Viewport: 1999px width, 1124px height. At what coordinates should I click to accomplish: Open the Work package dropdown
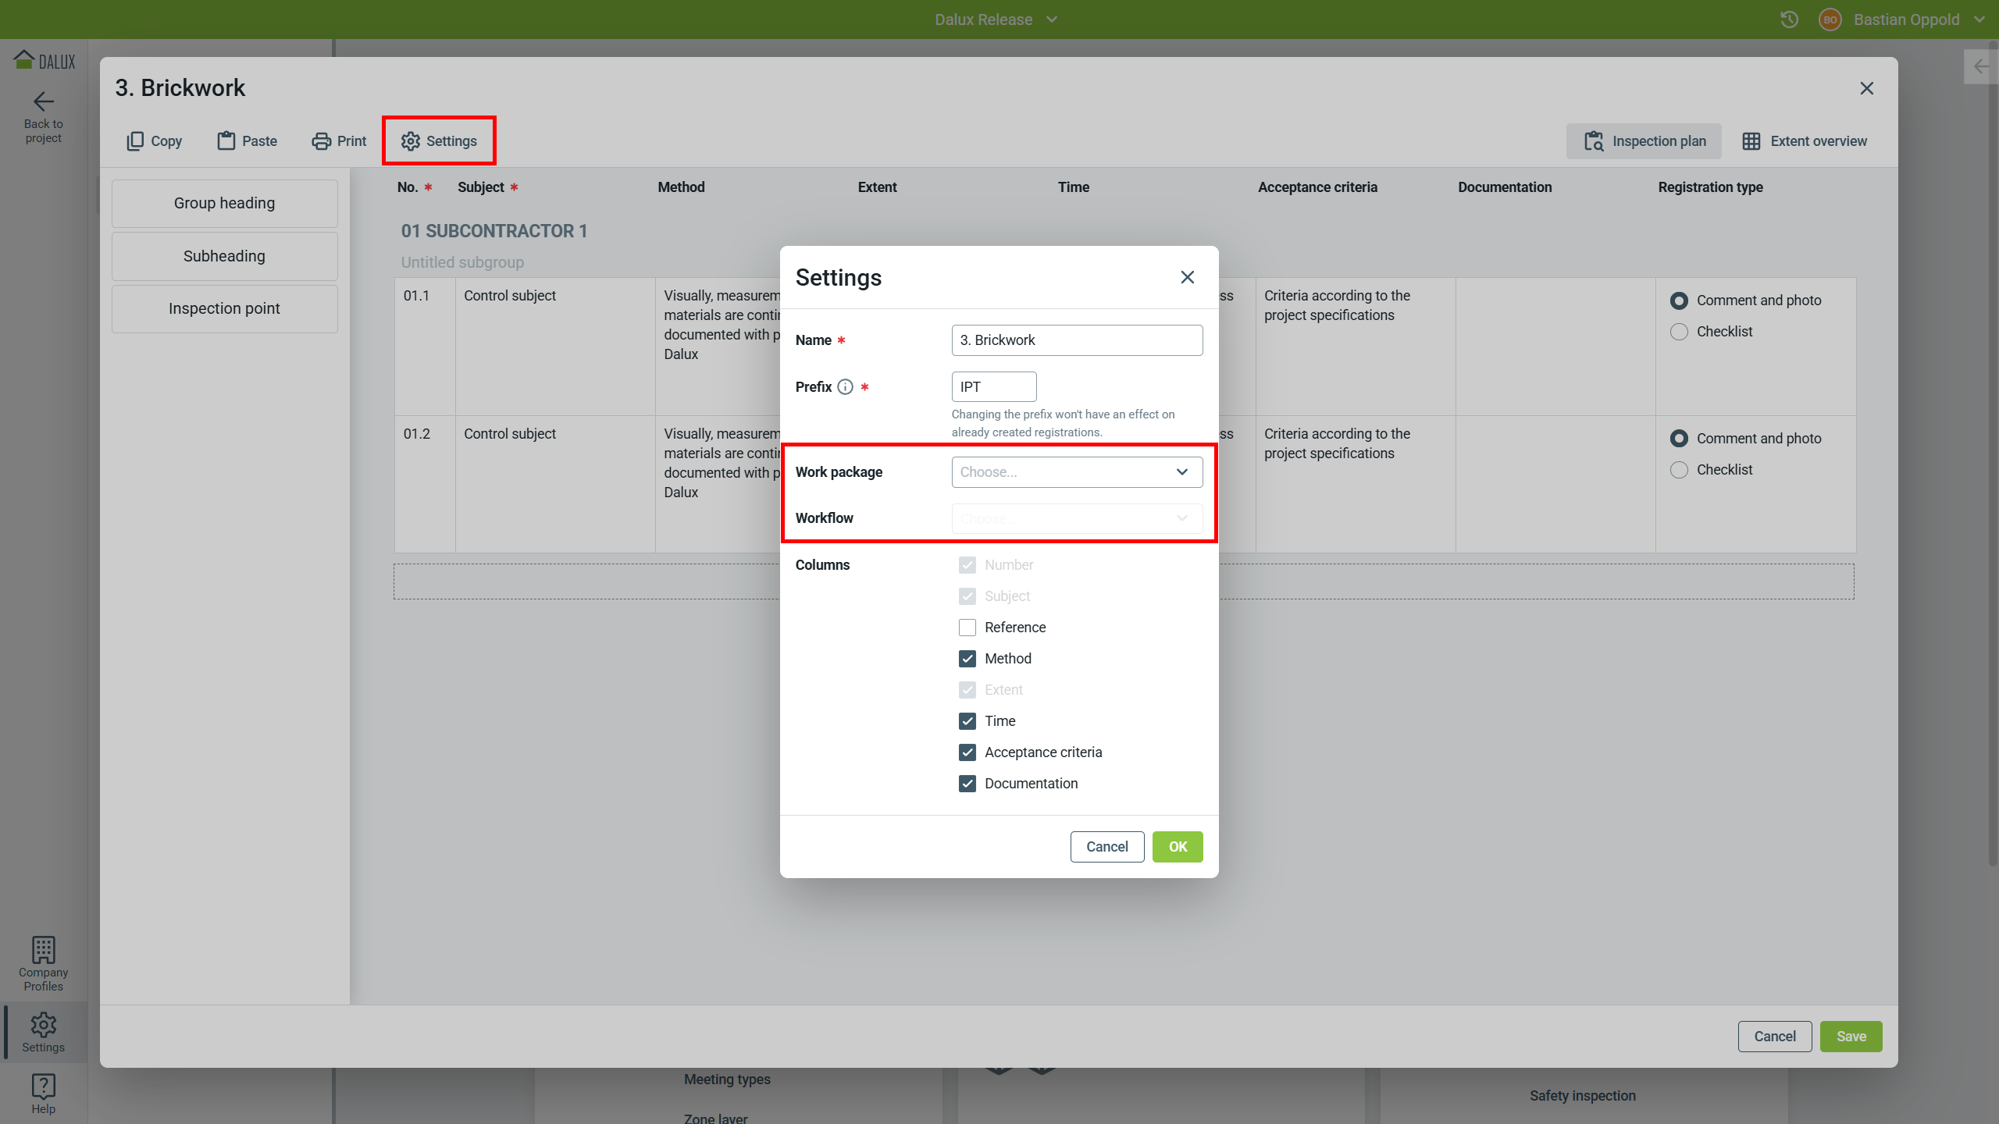tap(1077, 472)
